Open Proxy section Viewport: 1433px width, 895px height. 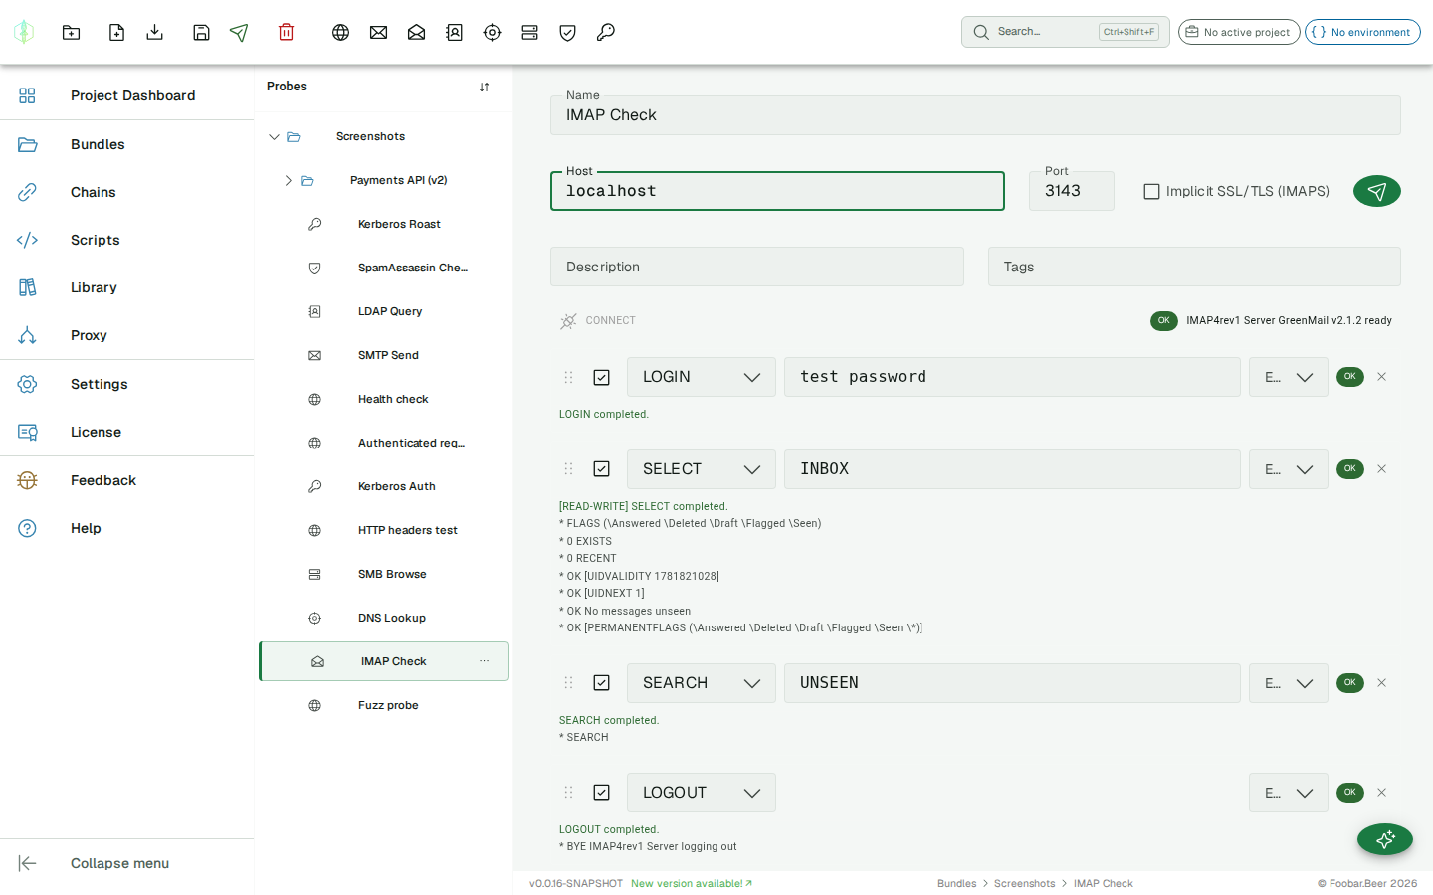(x=127, y=335)
